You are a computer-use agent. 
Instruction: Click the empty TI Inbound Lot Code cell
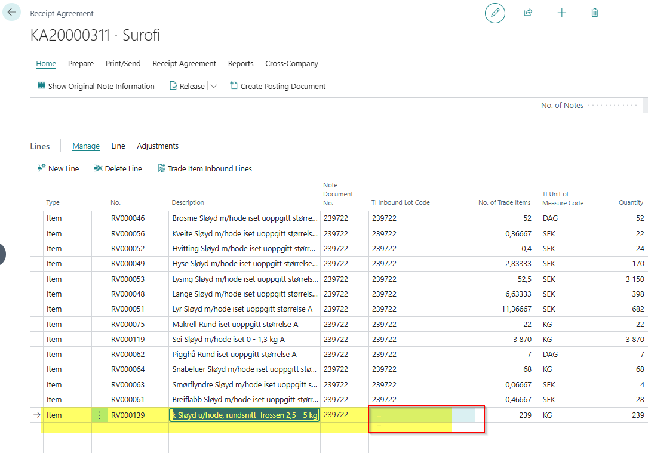[x=421, y=415]
